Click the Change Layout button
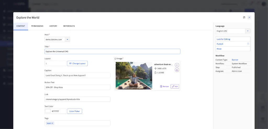Image resolution: width=268 pixels, height=129 pixels. pos(77,63)
